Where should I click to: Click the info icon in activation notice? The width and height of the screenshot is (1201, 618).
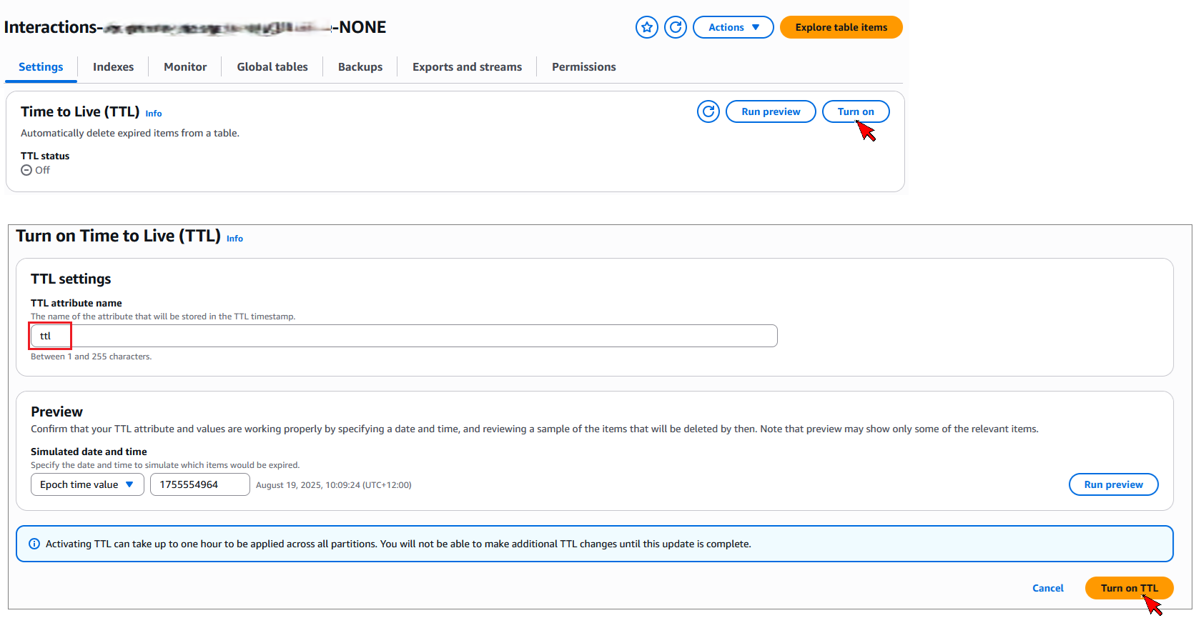click(x=34, y=544)
